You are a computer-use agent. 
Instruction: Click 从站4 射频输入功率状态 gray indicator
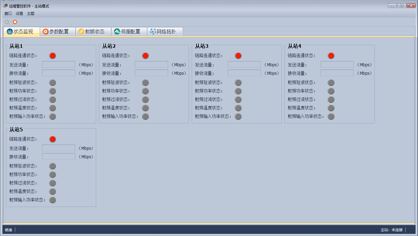(331, 116)
